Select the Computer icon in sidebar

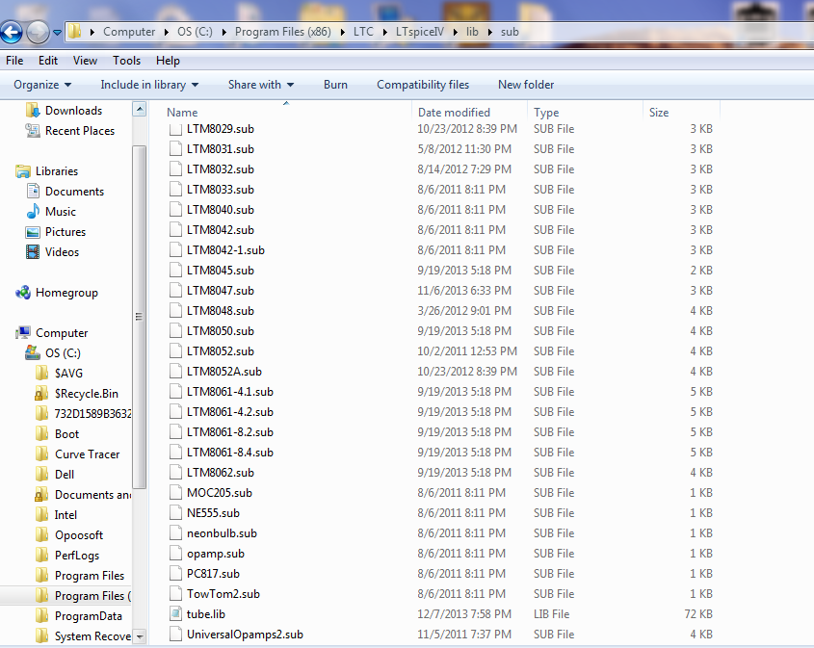tap(23, 332)
